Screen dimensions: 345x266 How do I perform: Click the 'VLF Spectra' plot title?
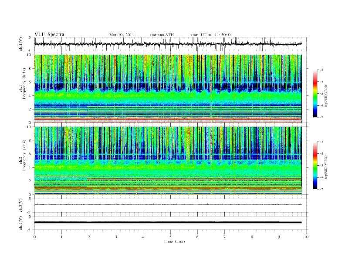(x=49, y=34)
